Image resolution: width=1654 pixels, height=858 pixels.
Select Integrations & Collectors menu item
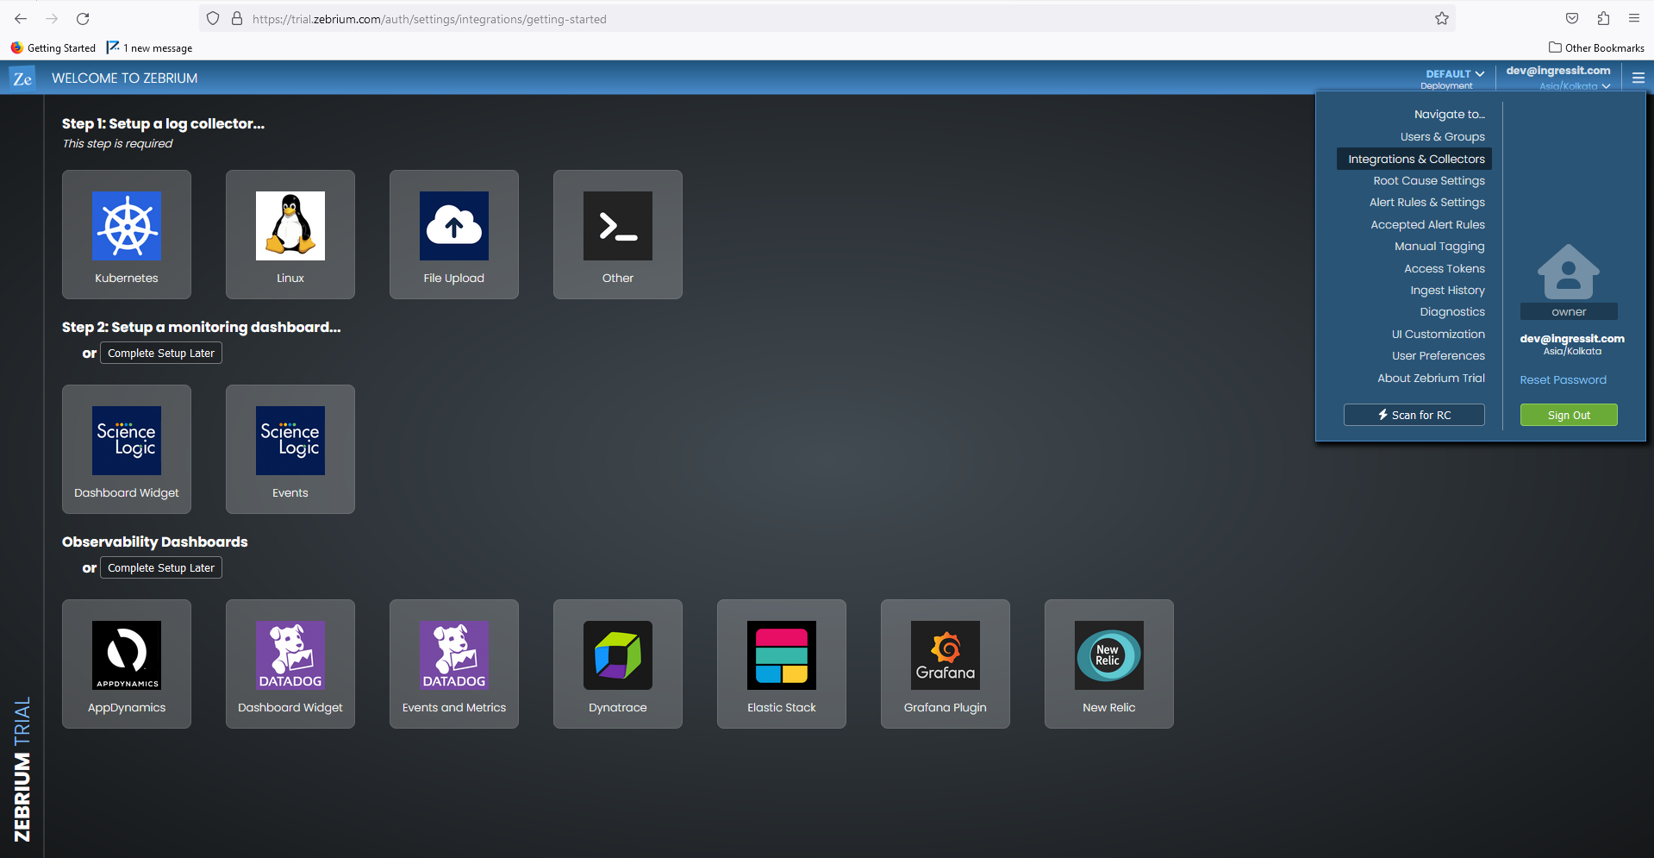1414,160
